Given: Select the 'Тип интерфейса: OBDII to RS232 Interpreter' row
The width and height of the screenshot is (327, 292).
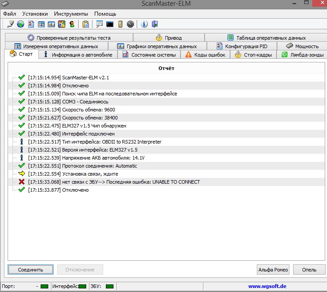Looking at the screenshot, I should (x=167, y=141).
